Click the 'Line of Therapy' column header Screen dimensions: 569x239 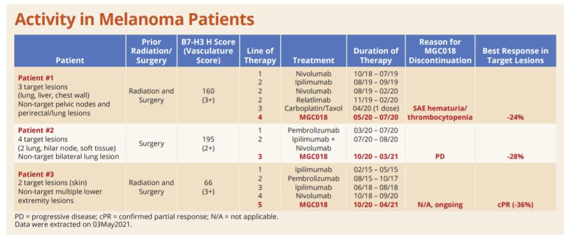coord(260,56)
